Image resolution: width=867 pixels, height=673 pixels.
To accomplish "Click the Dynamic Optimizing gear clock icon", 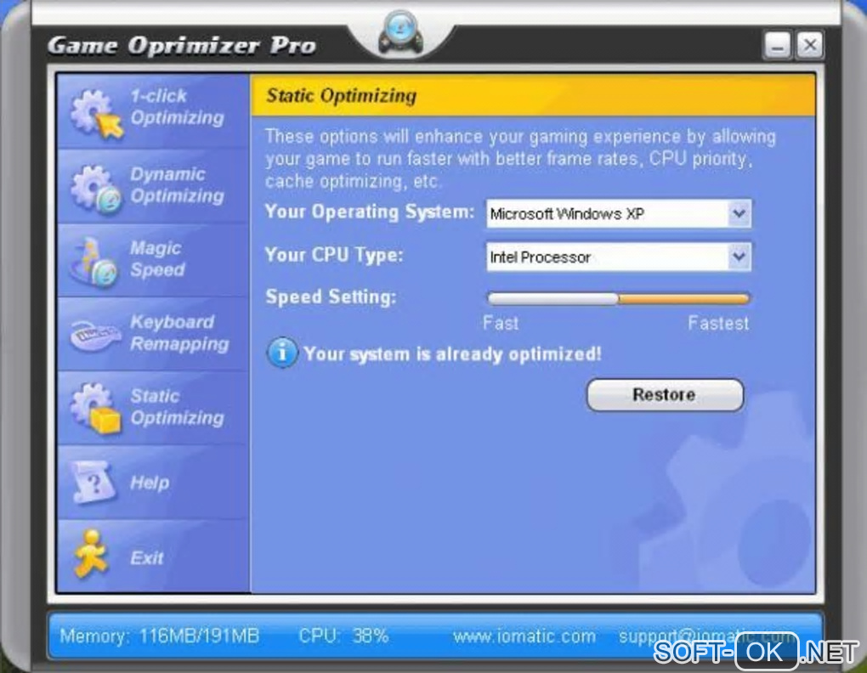I will click(95, 189).
